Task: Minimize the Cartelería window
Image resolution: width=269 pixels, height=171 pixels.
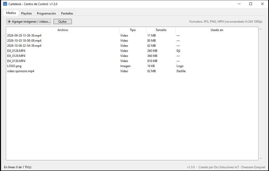Action: pos(239,4)
